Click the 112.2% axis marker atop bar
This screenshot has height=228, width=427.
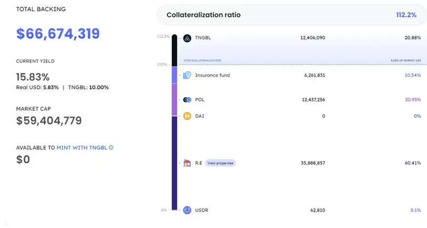click(x=163, y=36)
